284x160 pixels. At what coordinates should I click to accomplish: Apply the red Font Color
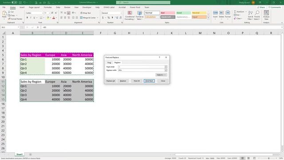[x=54, y=18]
